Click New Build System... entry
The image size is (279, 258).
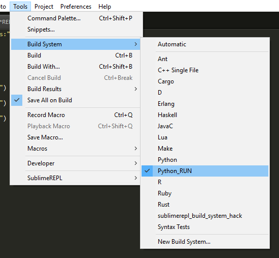click(205, 242)
